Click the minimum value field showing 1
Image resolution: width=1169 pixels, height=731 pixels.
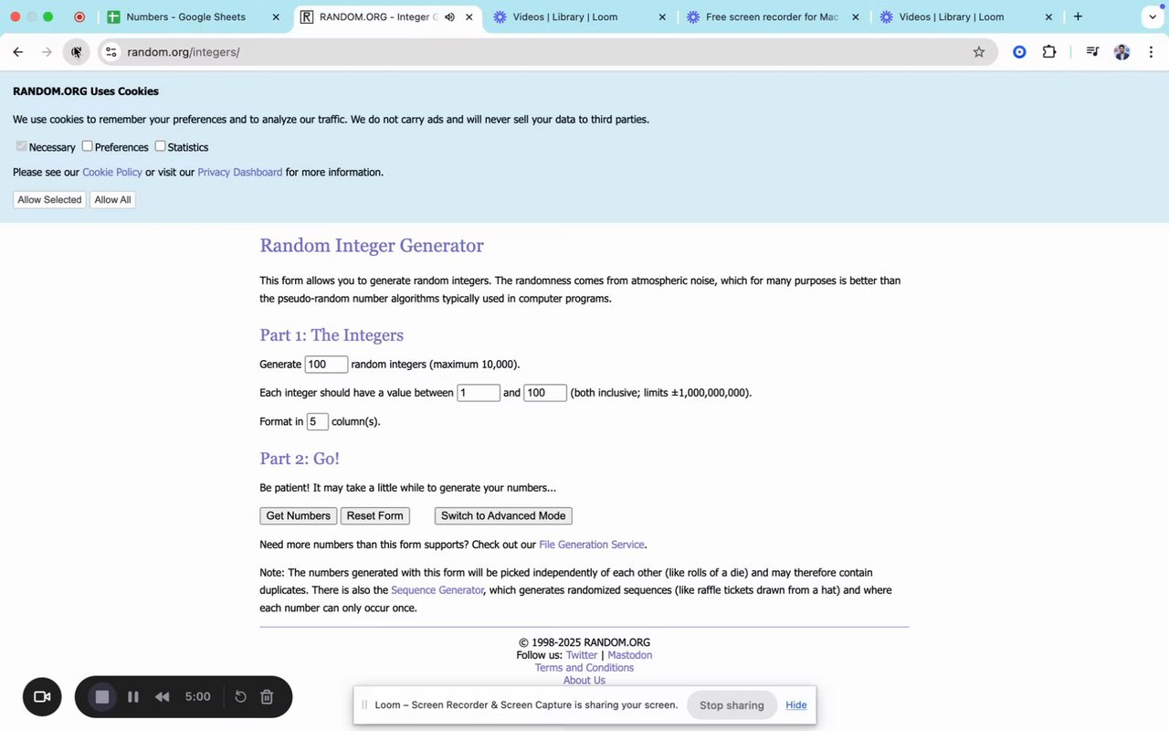click(479, 393)
